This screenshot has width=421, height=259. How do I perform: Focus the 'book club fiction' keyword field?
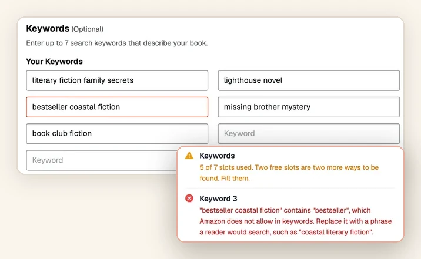pyautogui.click(x=117, y=133)
